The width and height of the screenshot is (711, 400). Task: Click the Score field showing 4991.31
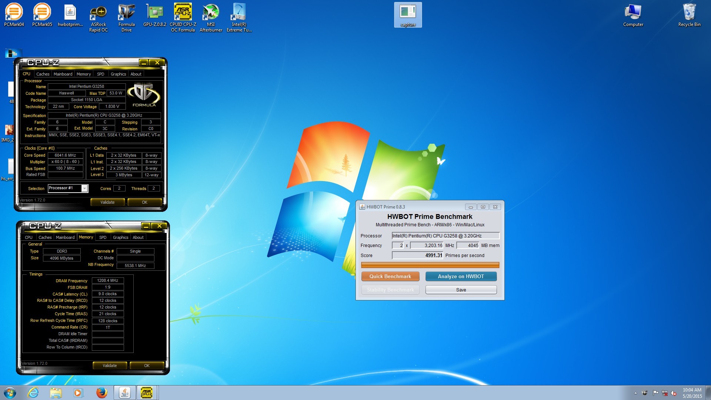click(418, 255)
